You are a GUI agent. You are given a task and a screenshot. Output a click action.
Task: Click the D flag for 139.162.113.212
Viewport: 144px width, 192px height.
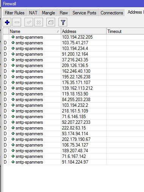5,88
